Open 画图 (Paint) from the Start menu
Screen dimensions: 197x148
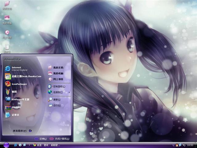[x=14, y=92]
